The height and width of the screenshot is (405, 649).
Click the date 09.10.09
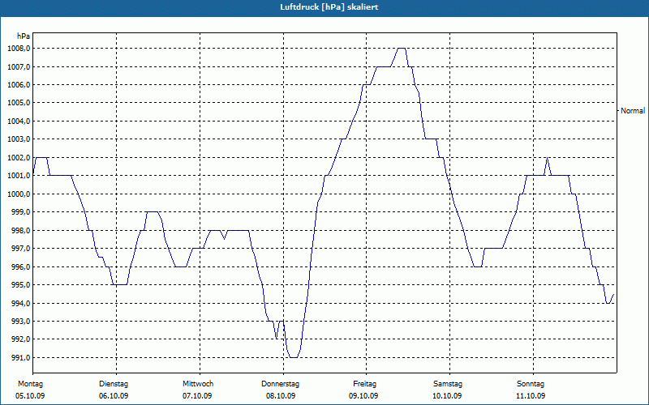tap(363, 396)
